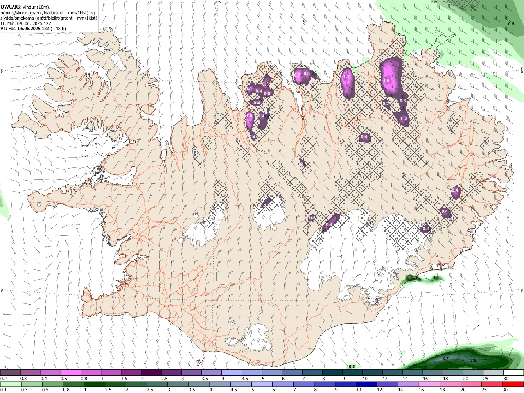Screen dimensions: 524x393
Task: Click the 'rigning/skúrir (grænt/blátt/rautt' legend line
Action: click(47, 13)
